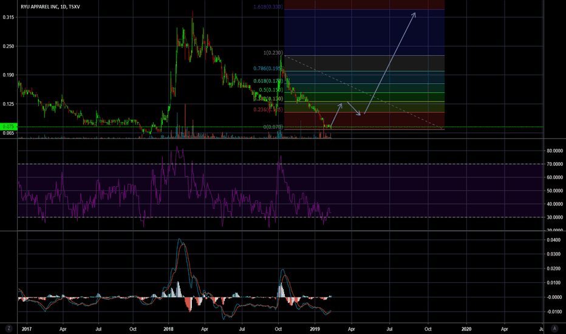Click the Z timezone icon at bottom-left

click(x=9, y=328)
